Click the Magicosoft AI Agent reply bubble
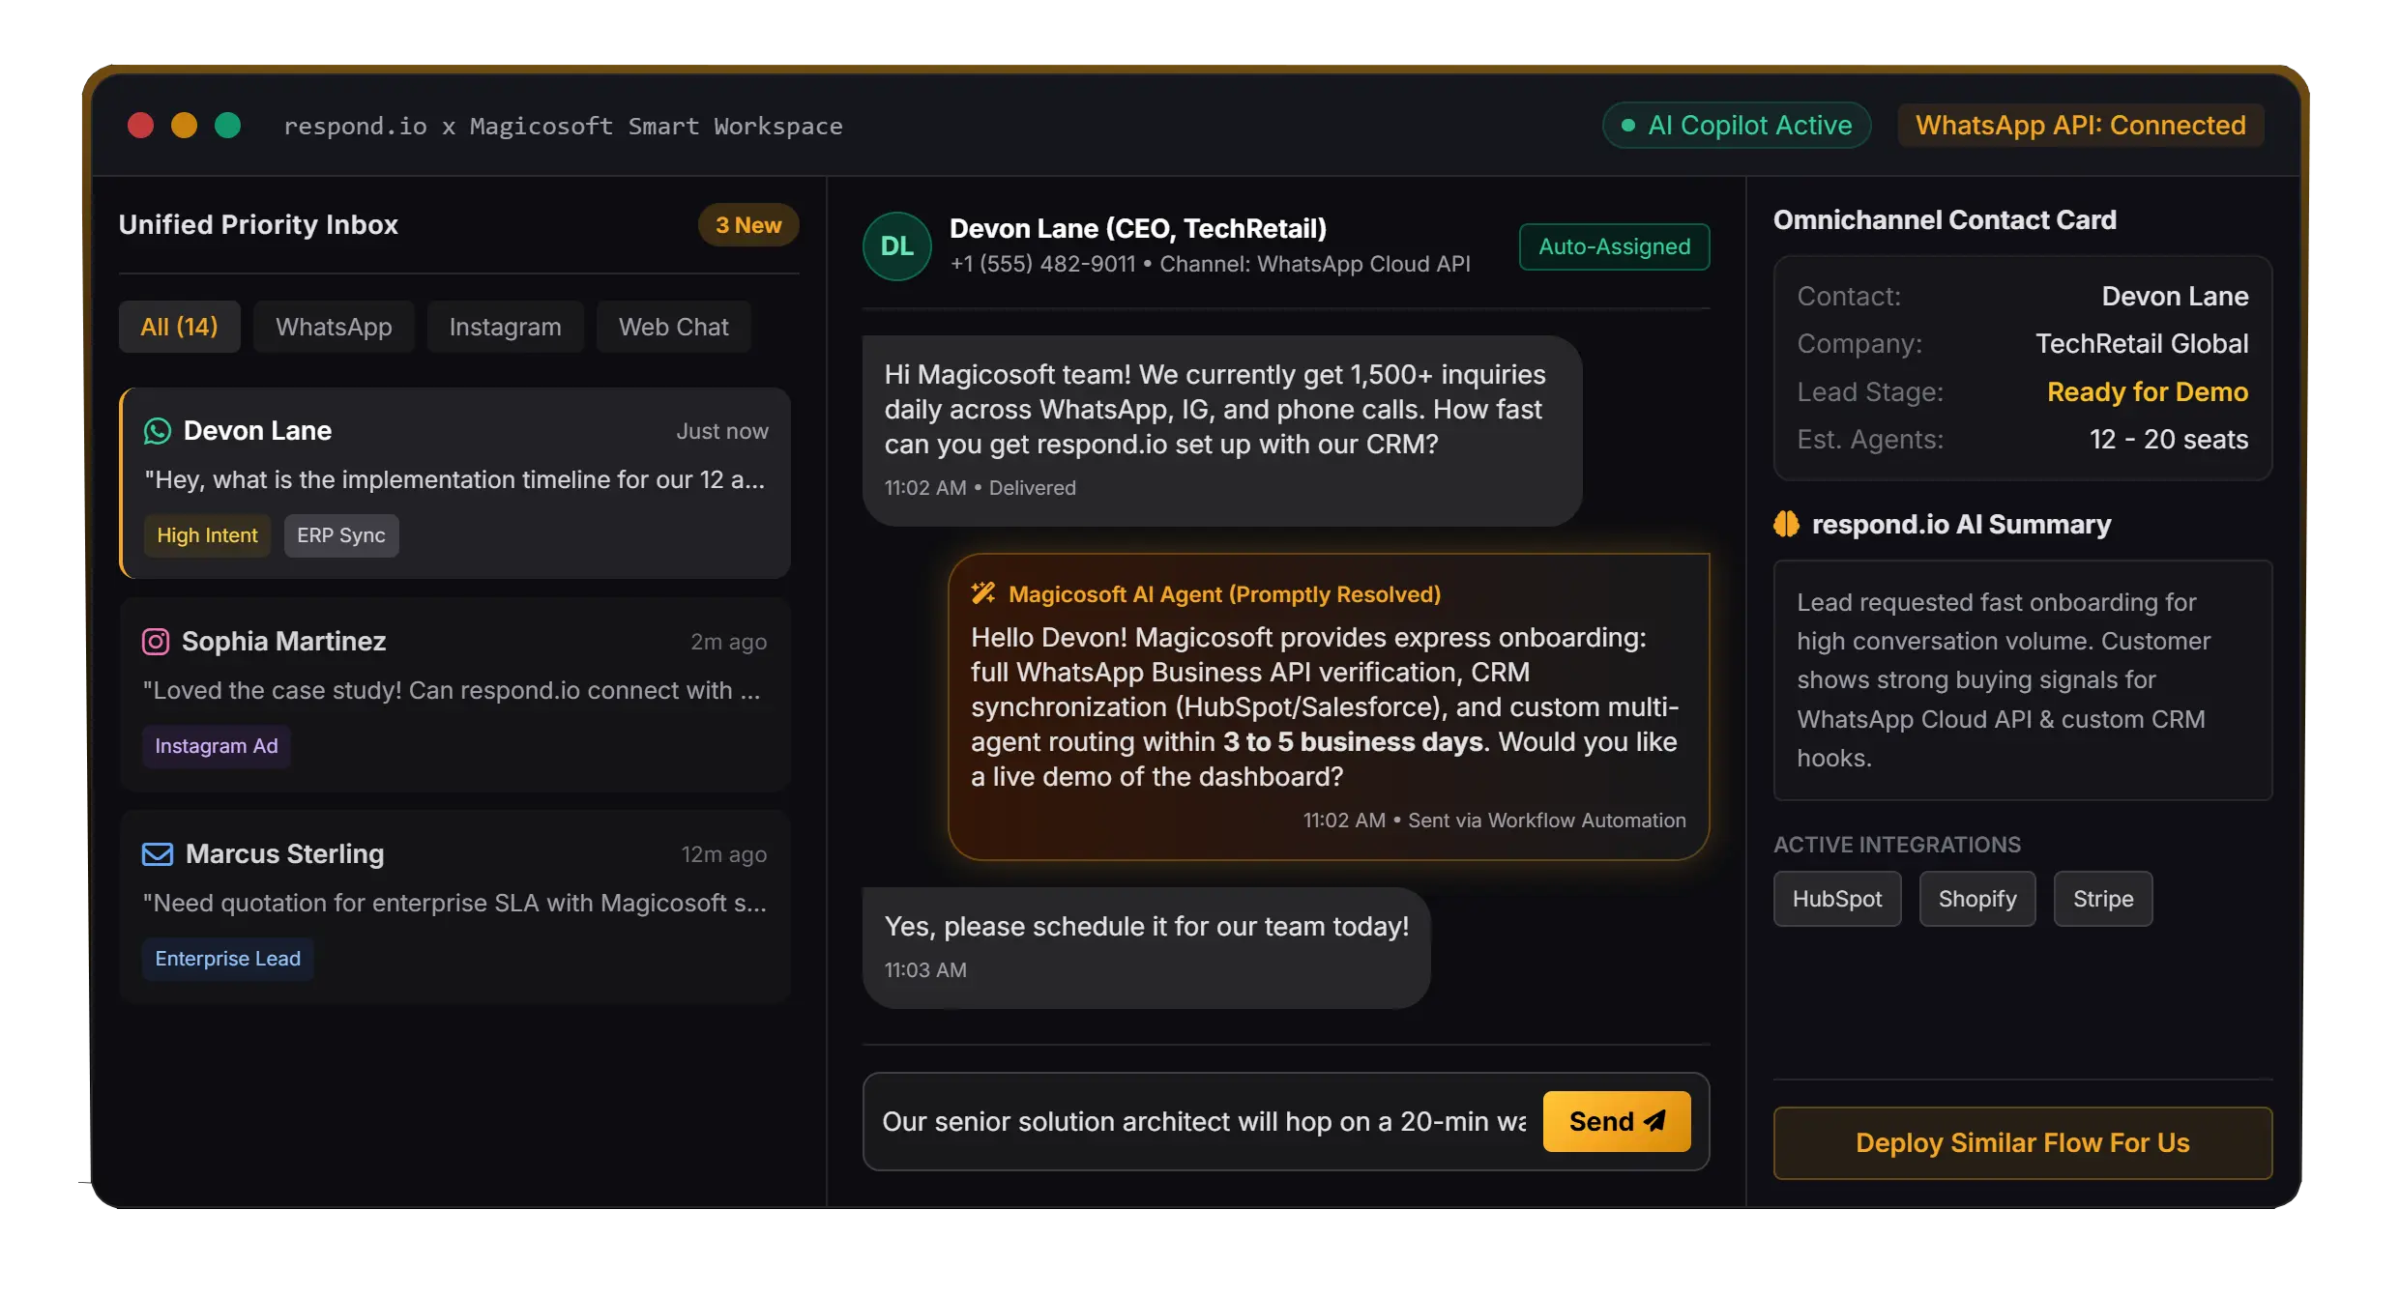This screenshot has height=1296, width=2400. pos(1329,706)
